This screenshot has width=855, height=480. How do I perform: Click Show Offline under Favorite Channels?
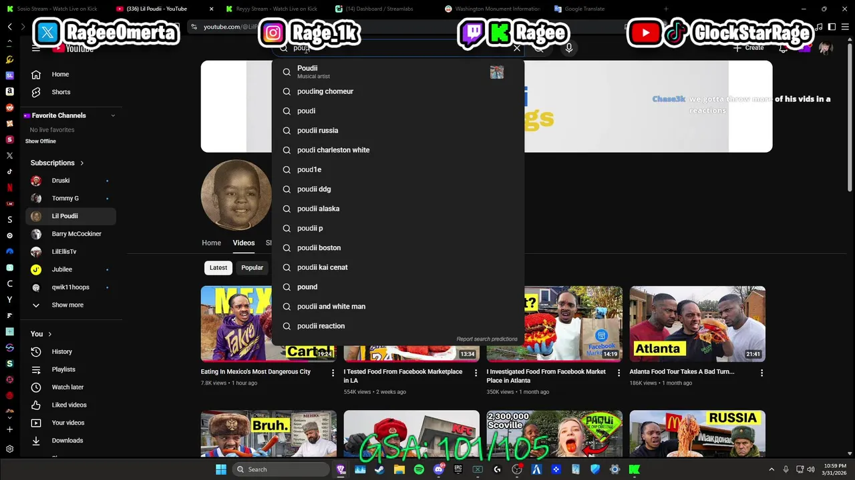[x=41, y=141]
